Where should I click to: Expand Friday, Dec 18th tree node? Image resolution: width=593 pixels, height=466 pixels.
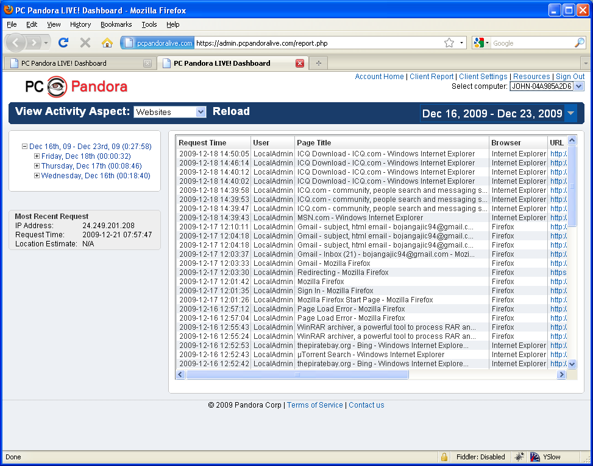coord(37,156)
